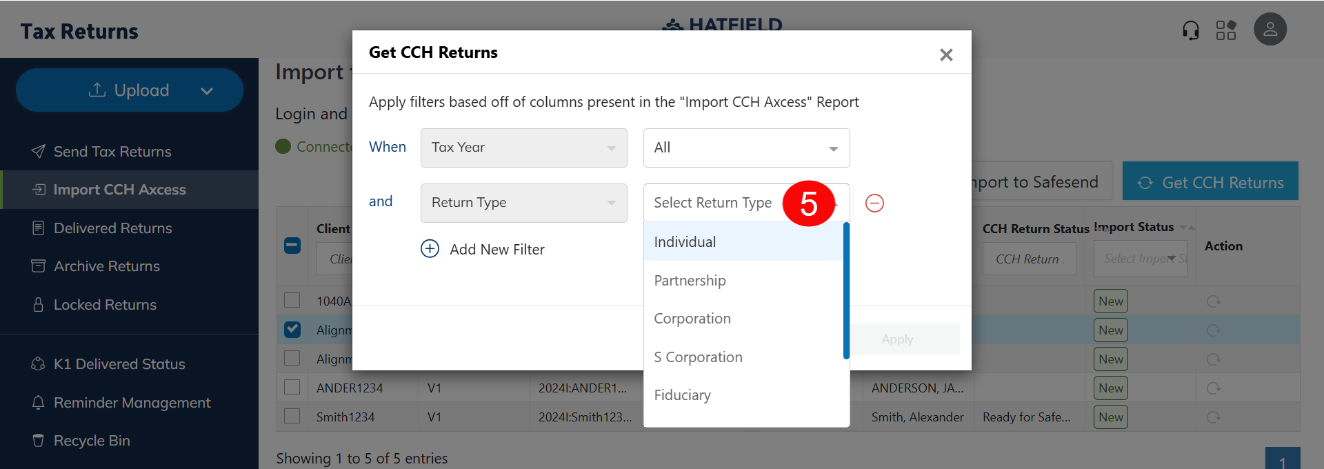Navigate to Delivered Returns
The width and height of the screenshot is (1324, 469).
pyautogui.click(x=112, y=228)
